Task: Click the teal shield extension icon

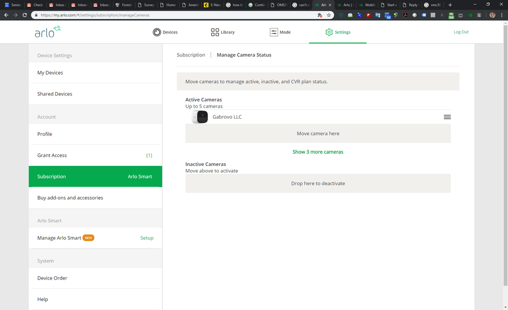Action: [341, 15]
